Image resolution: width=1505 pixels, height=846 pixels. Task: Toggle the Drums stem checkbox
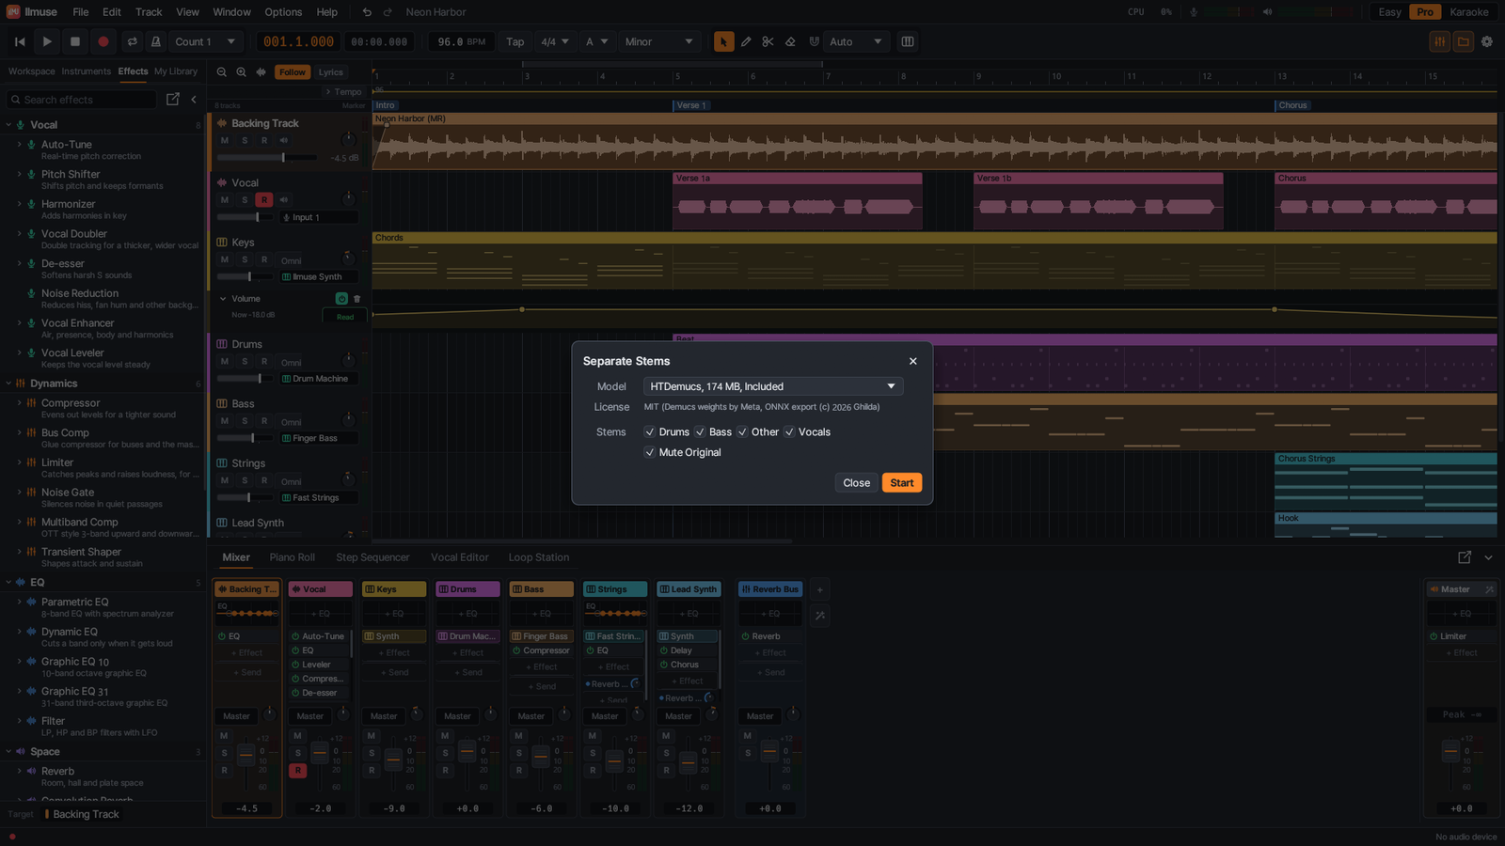coord(650,432)
